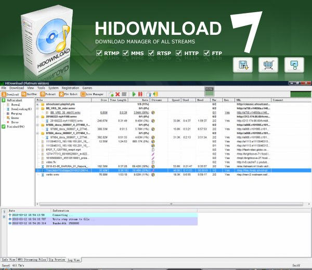Click the new task icon with green plus
Viewport: 312px width, 270px height.
tap(111, 95)
